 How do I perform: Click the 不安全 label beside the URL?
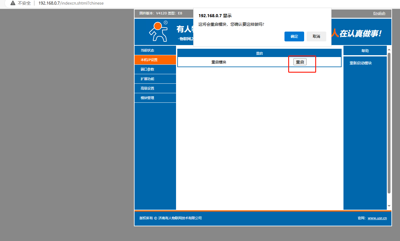point(24,3)
